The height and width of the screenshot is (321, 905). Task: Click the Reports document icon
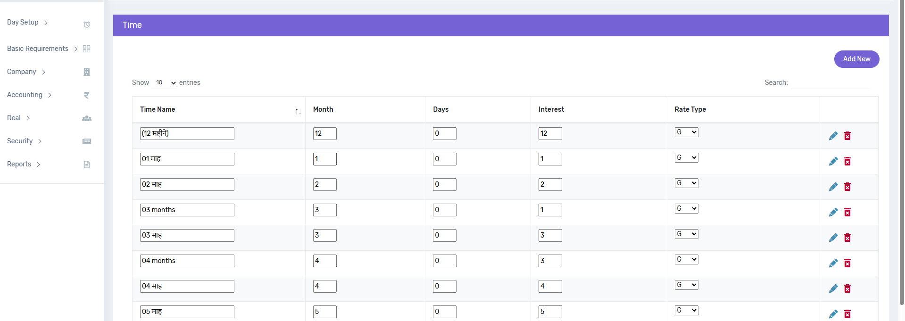pyautogui.click(x=87, y=165)
